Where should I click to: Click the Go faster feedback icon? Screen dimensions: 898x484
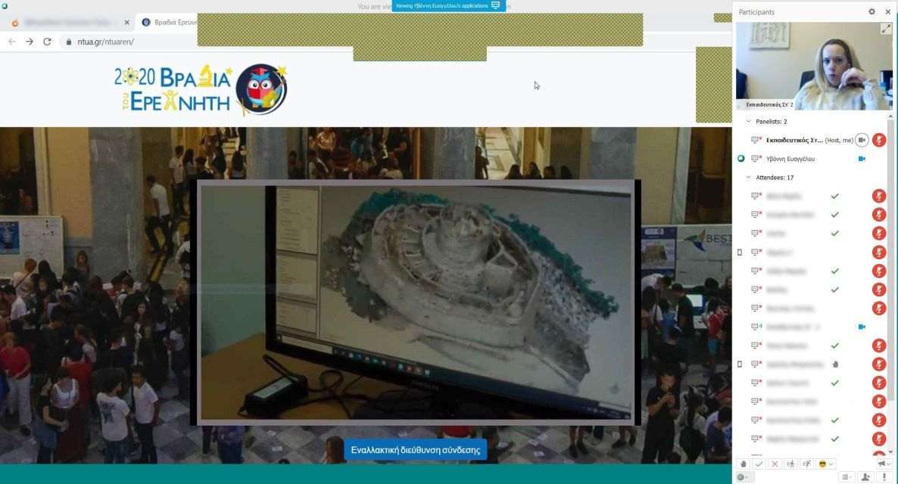click(x=807, y=464)
